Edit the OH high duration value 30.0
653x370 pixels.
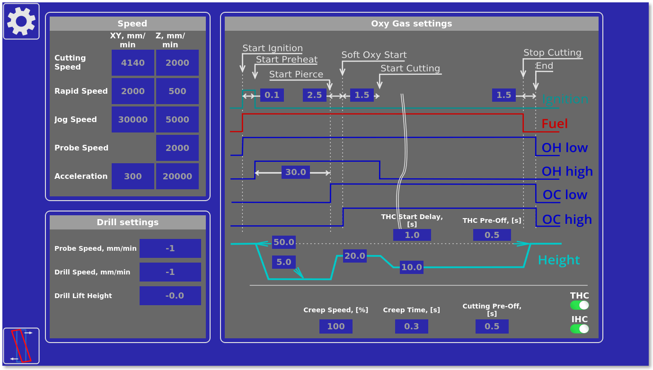pyautogui.click(x=295, y=172)
